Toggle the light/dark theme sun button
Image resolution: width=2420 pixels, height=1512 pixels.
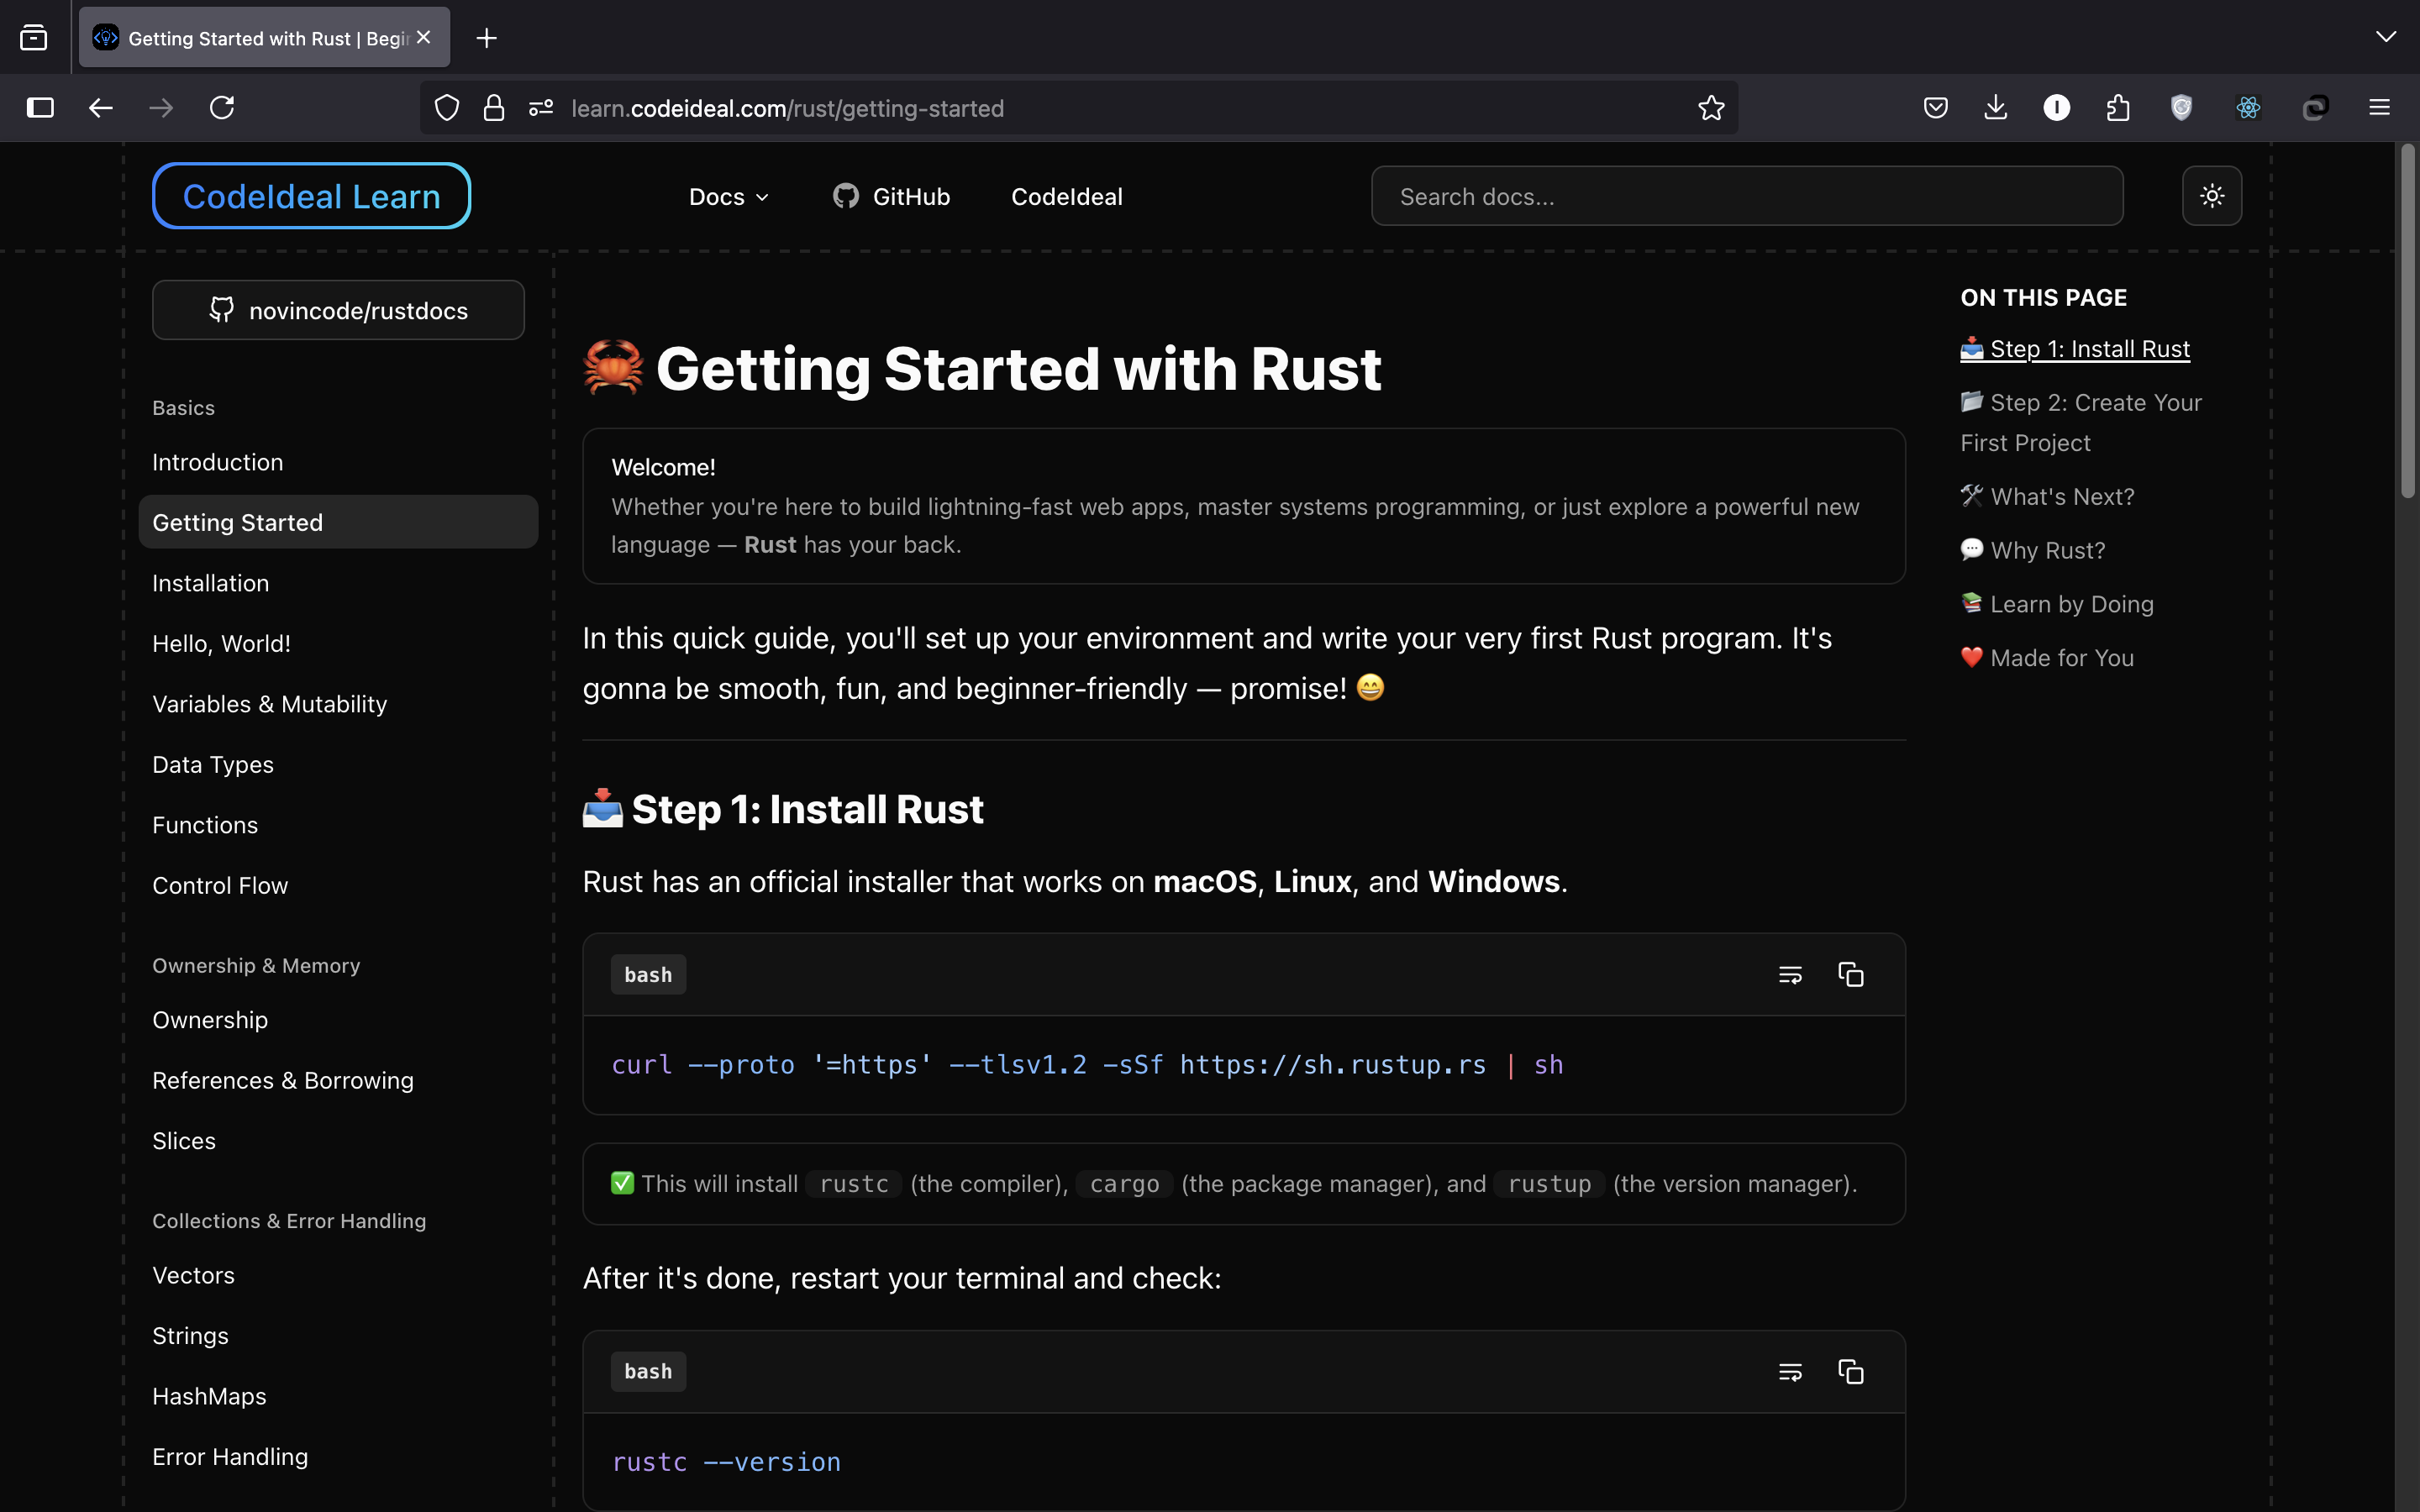tap(2211, 196)
